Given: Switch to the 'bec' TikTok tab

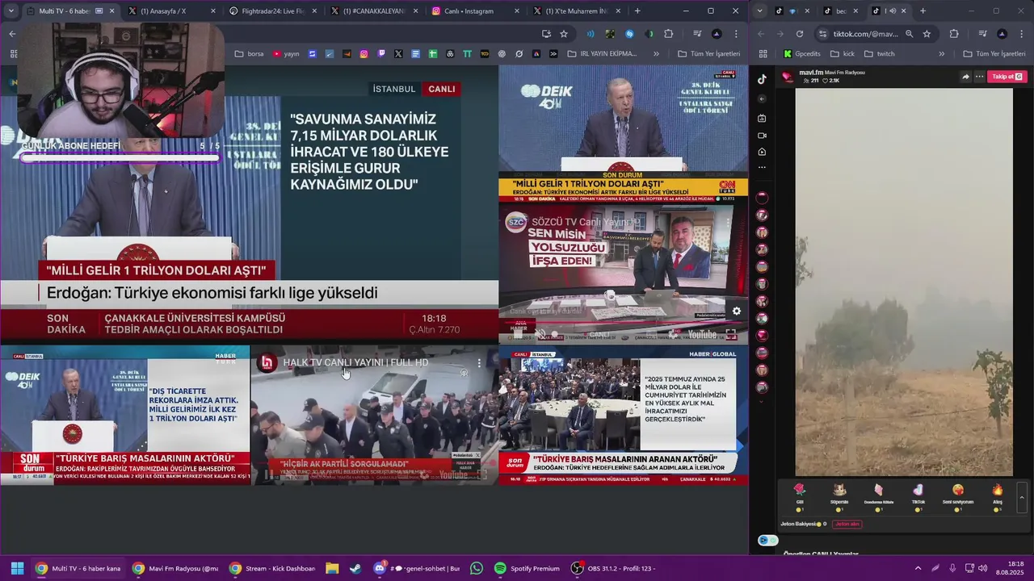Looking at the screenshot, I should [x=840, y=11].
